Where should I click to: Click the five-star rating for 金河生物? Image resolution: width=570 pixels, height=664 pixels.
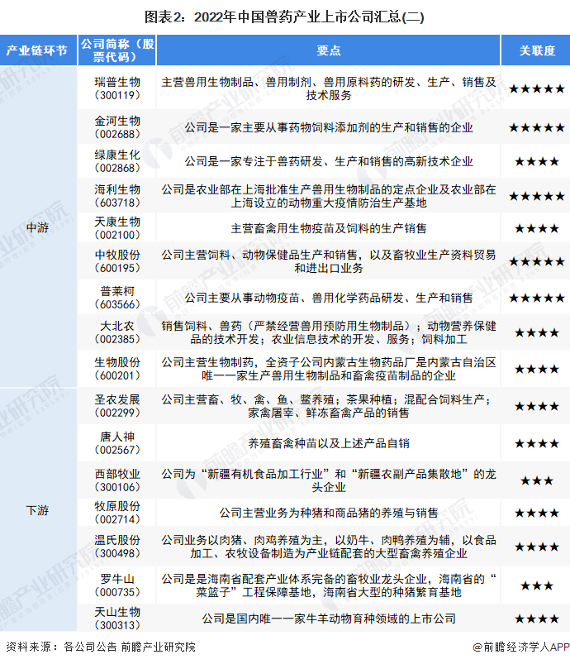[x=537, y=127]
